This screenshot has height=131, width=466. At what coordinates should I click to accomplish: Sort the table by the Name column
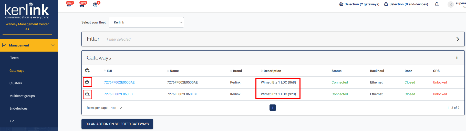pos(174,71)
